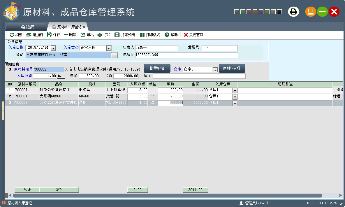Viewport: 345px width, 207px height.
Task: Add a new row with 增加行
Action: (x=29, y=35)
